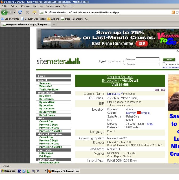Open the history dropdown next to Forward
This screenshot has width=179, height=180.
click(14, 12)
